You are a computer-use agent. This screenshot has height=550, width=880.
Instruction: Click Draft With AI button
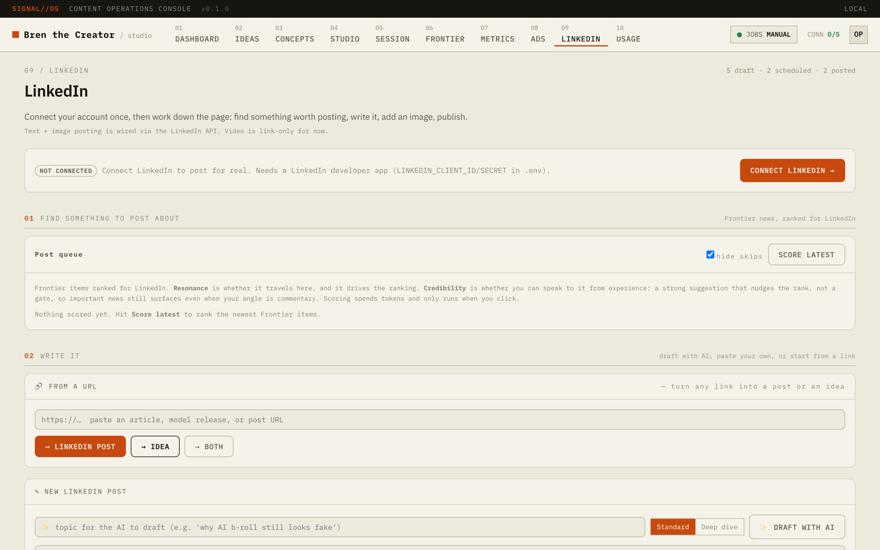(797, 527)
